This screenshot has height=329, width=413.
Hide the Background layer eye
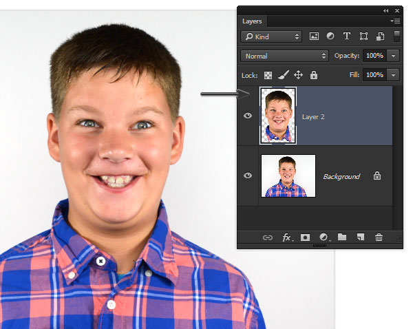pyautogui.click(x=248, y=176)
